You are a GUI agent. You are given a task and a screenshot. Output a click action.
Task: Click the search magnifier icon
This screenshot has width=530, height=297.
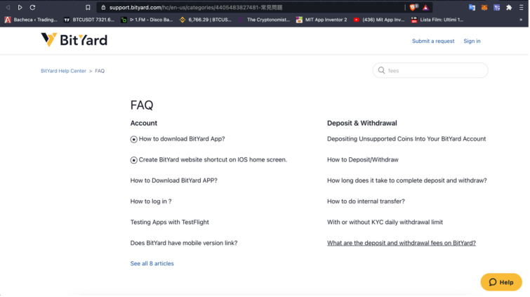(x=381, y=70)
